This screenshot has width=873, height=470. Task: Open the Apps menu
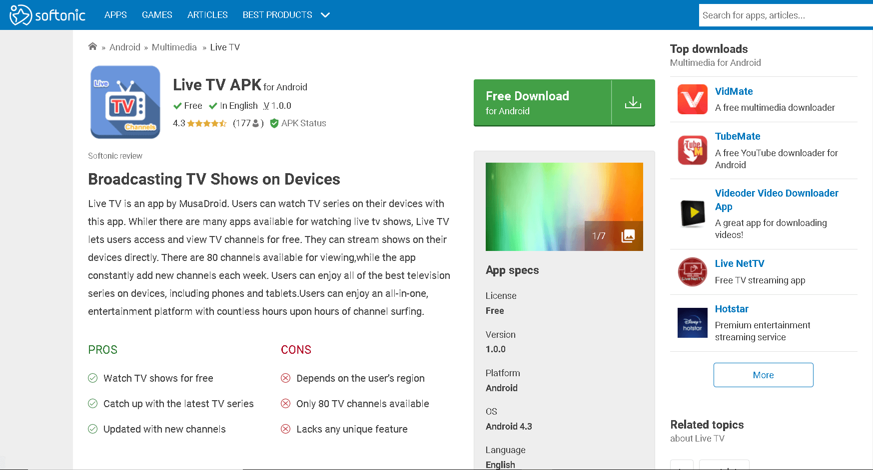(x=115, y=15)
